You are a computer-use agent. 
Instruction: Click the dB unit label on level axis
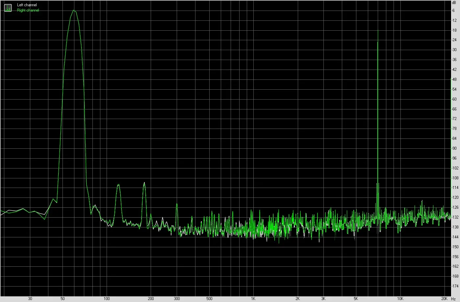(454, 2)
